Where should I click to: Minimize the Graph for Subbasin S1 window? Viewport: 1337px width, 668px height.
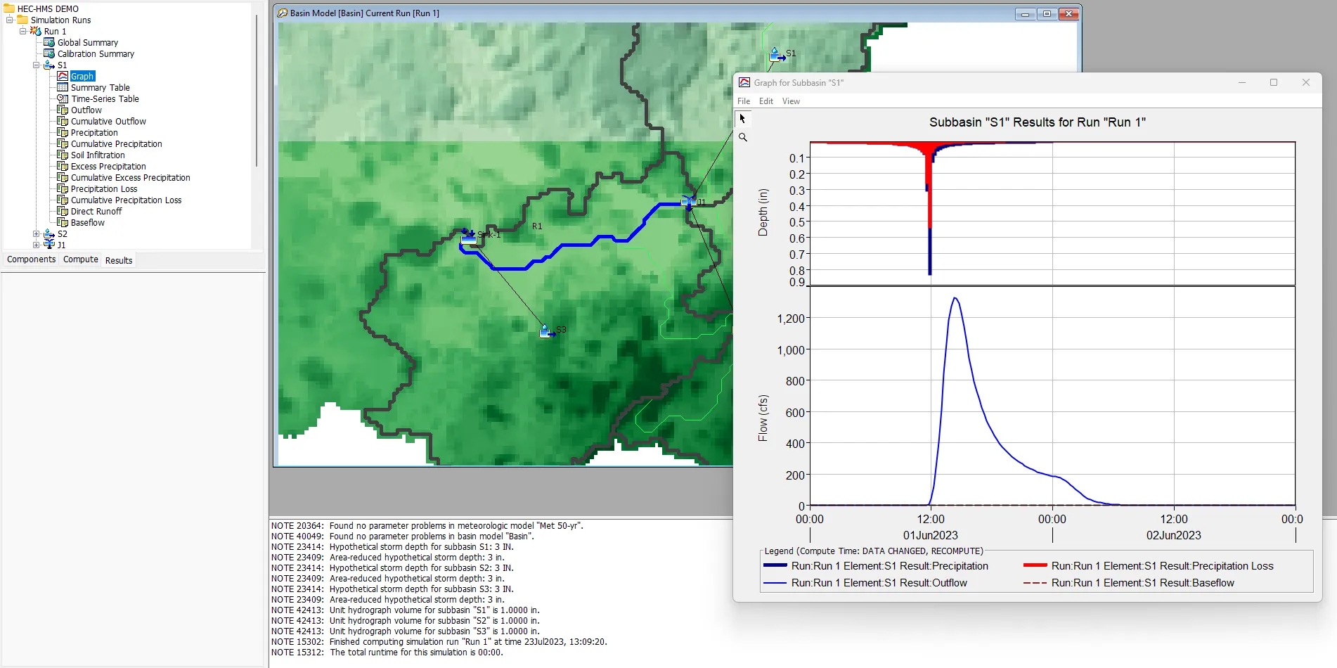coord(1242,82)
